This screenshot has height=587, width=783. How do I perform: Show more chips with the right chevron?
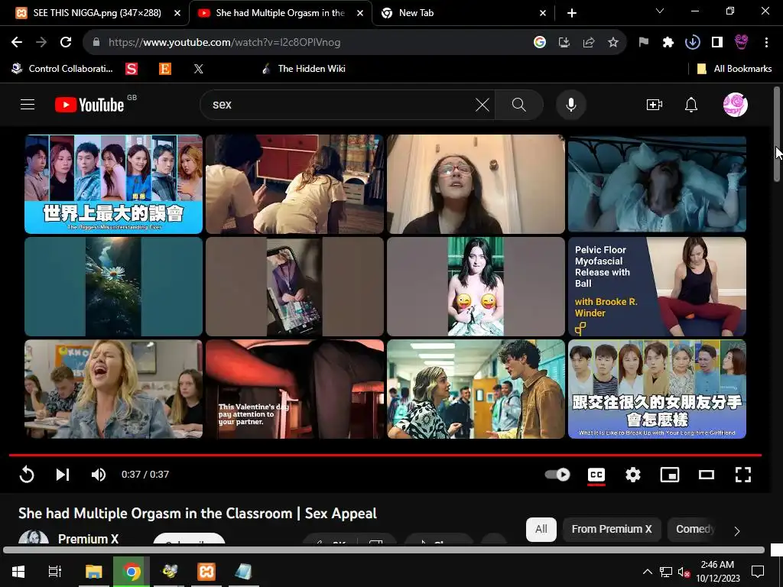click(x=737, y=530)
